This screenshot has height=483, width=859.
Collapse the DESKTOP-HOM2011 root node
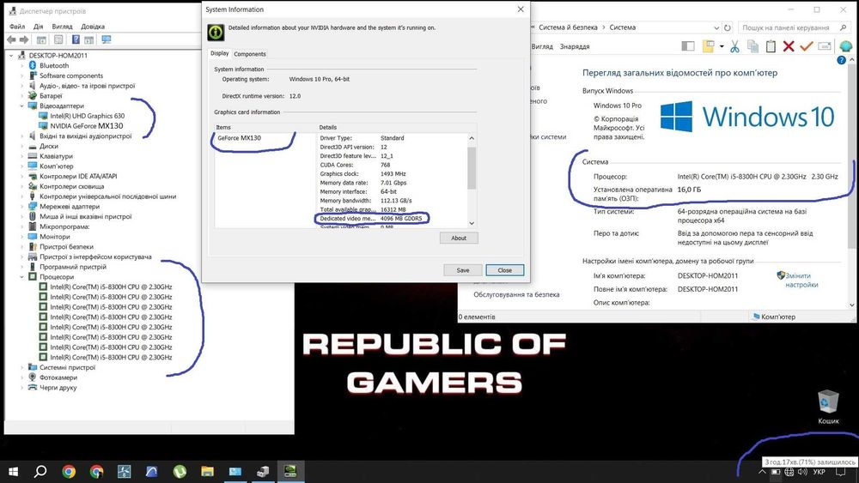tap(11, 55)
